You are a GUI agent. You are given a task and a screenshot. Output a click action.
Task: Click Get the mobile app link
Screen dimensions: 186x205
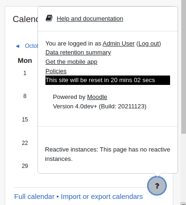tap(71, 62)
